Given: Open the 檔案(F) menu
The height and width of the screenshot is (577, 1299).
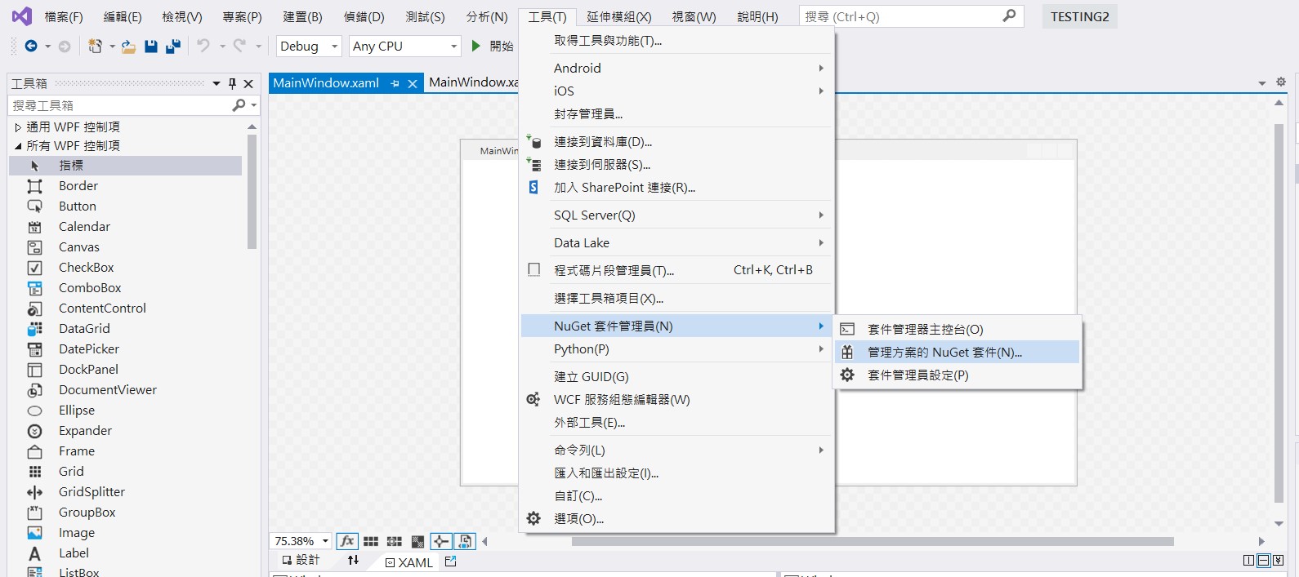Looking at the screenshot, I should click(64, 17).
